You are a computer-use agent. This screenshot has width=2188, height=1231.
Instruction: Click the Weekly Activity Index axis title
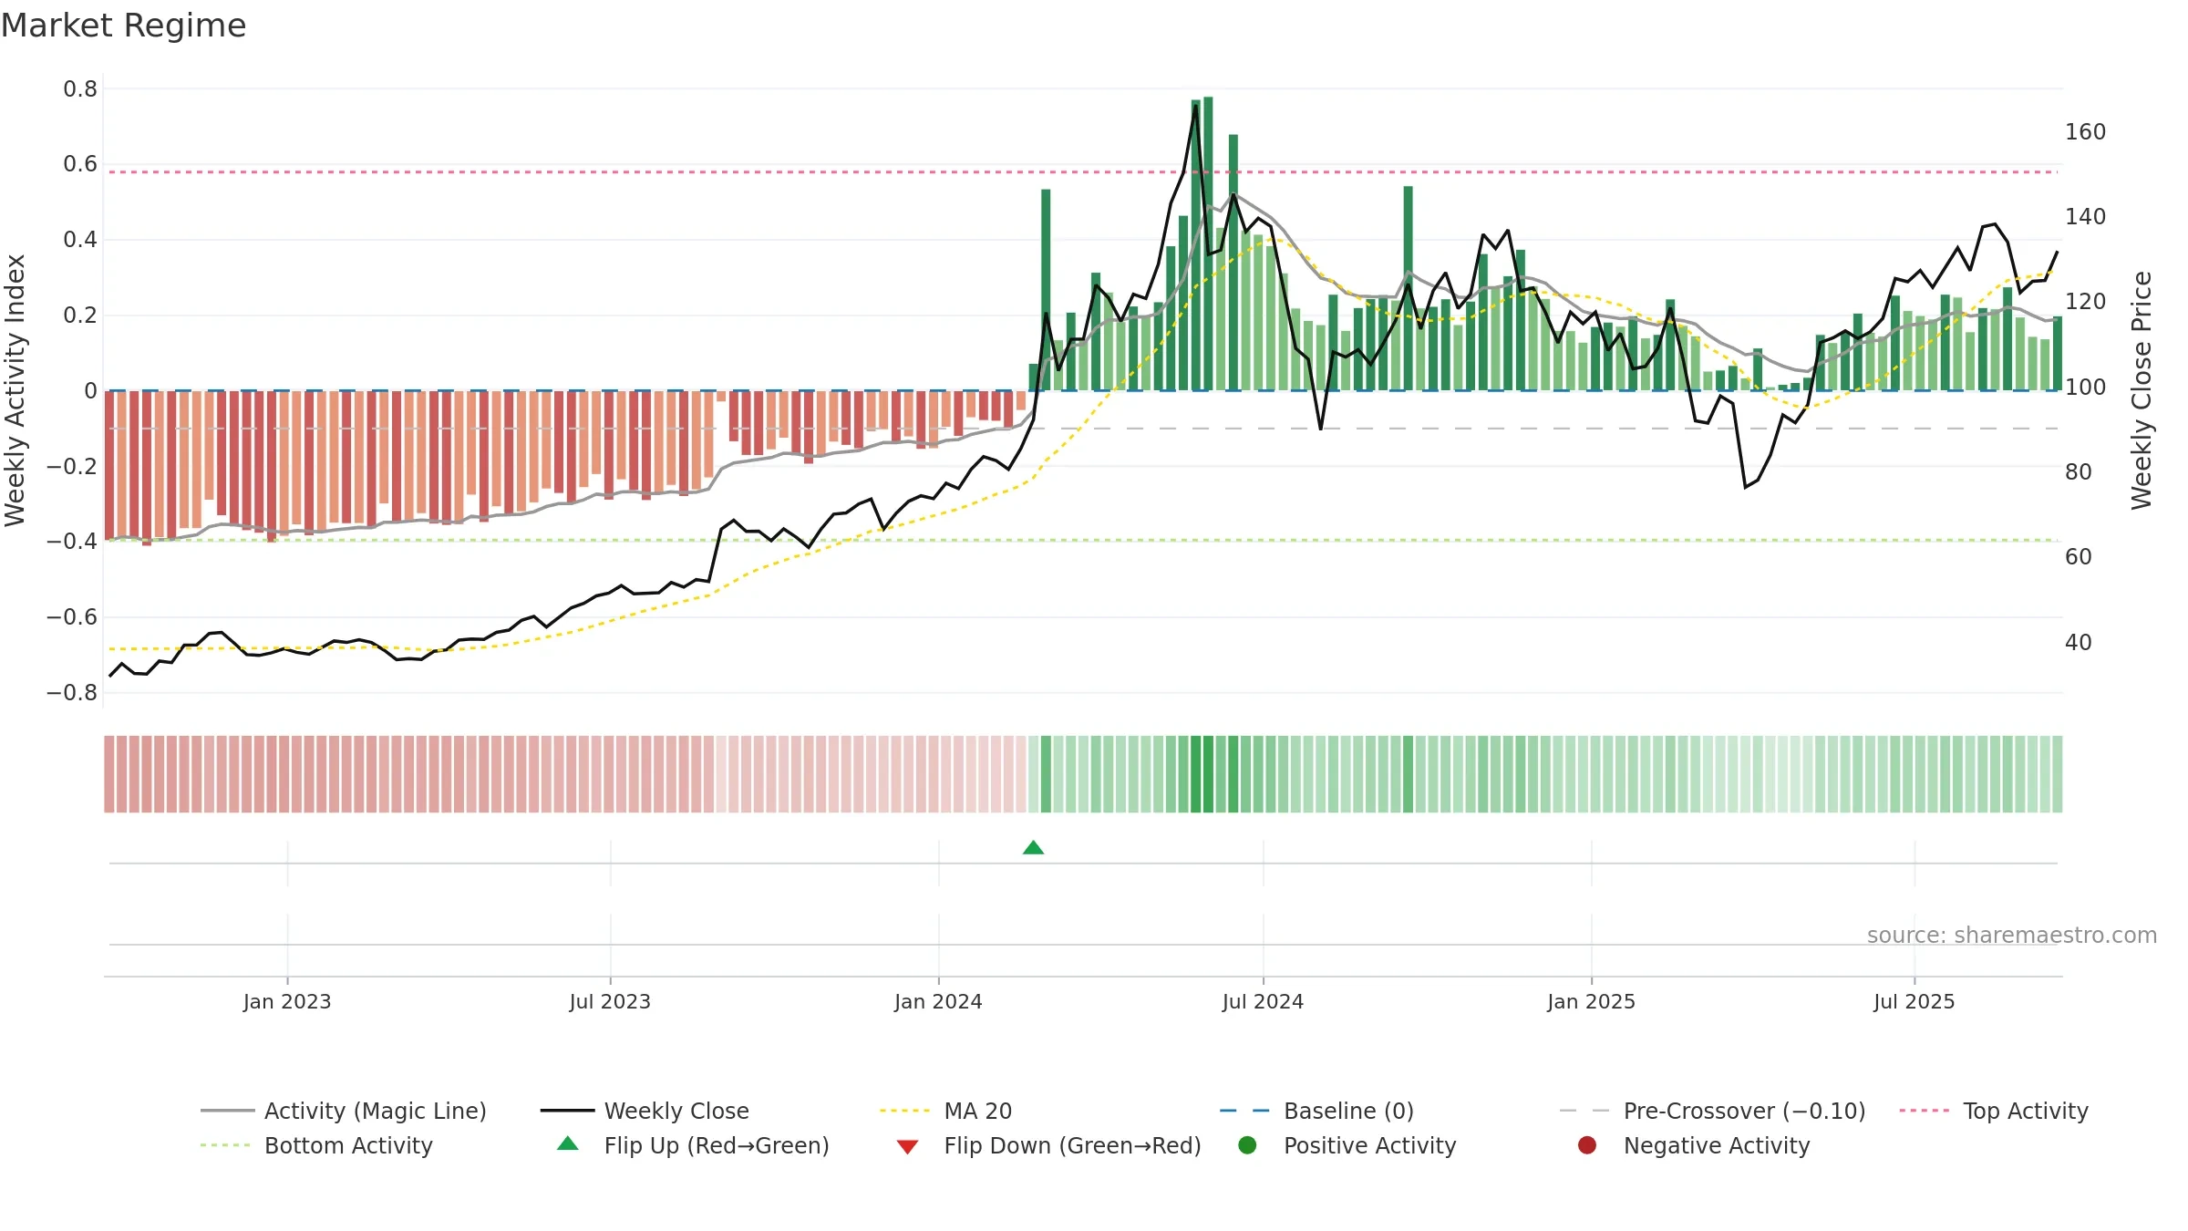(x=15, y=390)
